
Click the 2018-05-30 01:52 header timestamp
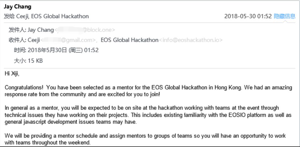tap(248, 16)
